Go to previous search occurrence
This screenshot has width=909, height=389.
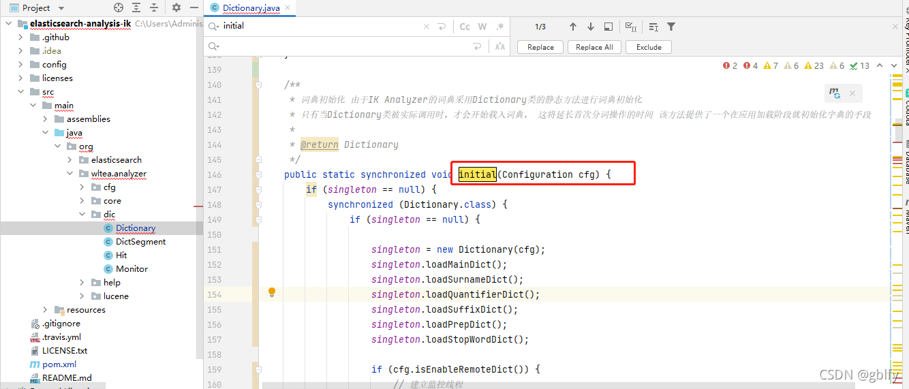[572, 27]
